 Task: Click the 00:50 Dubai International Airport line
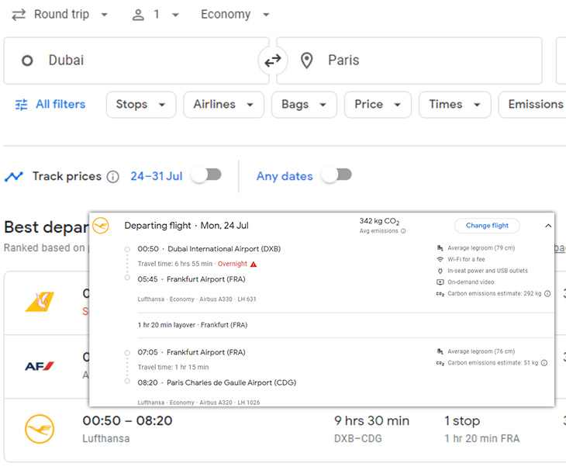pos(209,249)
